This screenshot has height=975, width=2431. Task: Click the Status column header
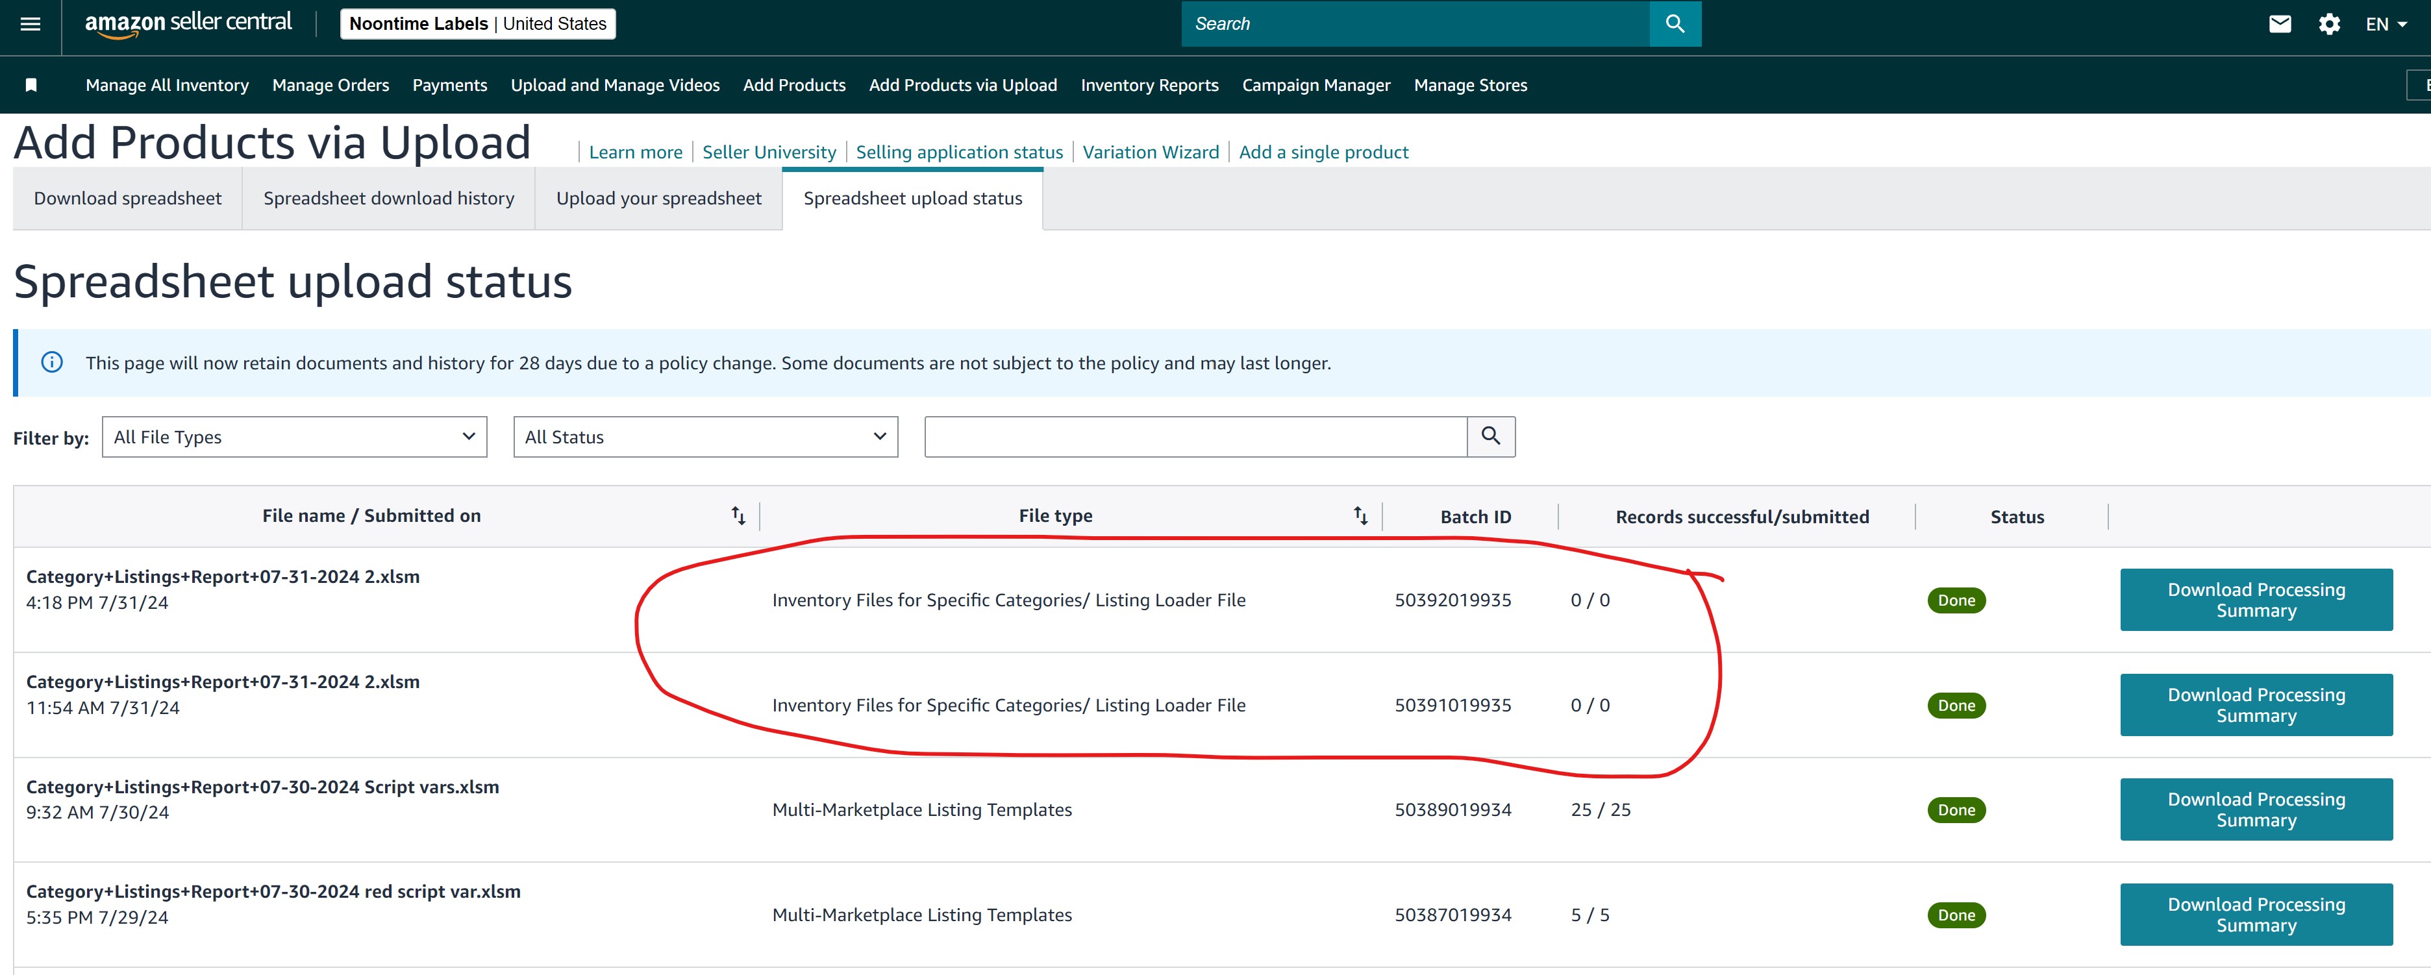[2017, 516]
